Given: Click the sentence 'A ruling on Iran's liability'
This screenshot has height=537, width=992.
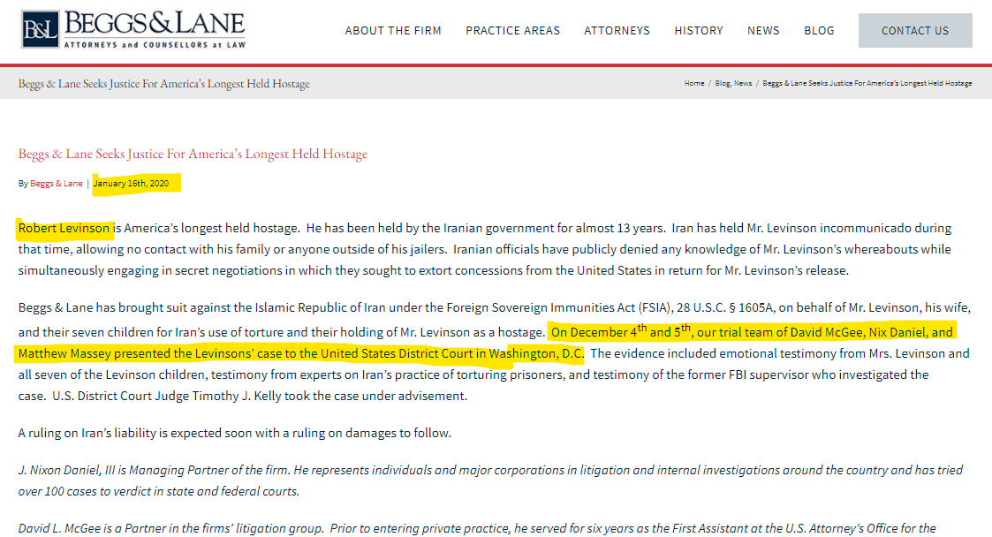Looking at the screenshot, I should point(235,434).
